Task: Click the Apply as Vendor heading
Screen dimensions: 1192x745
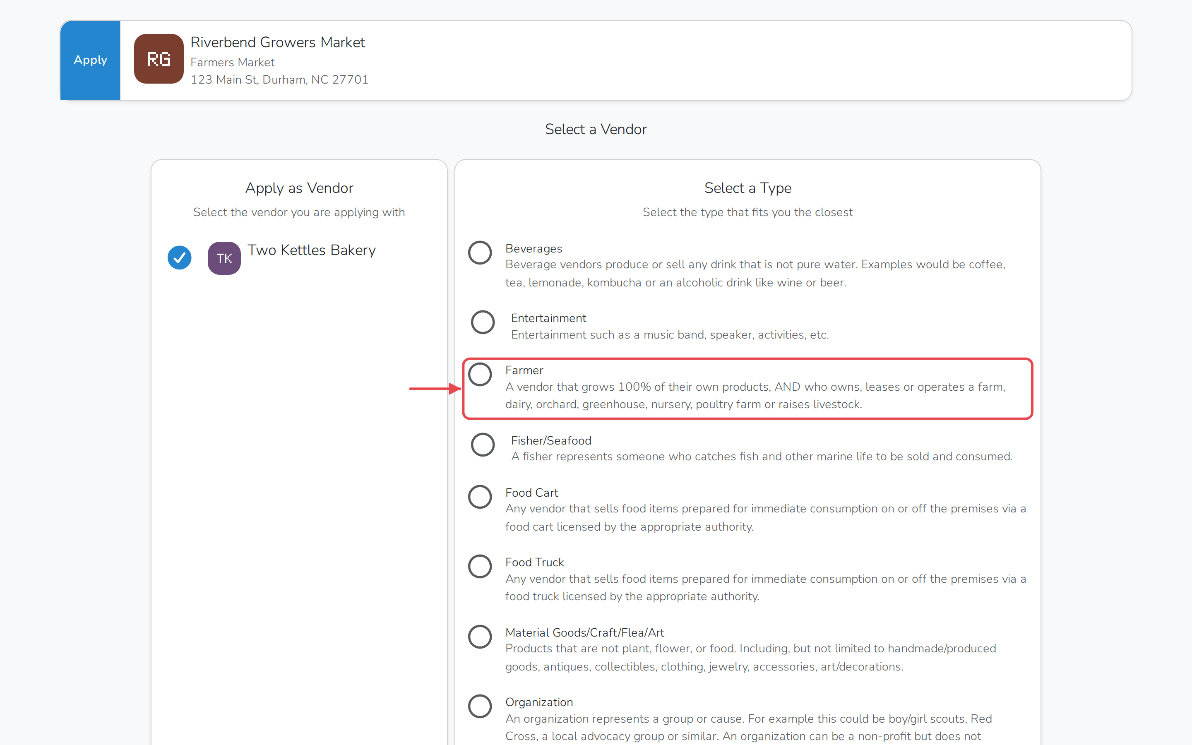Action: pyautogui.click(x=299, y=188)
